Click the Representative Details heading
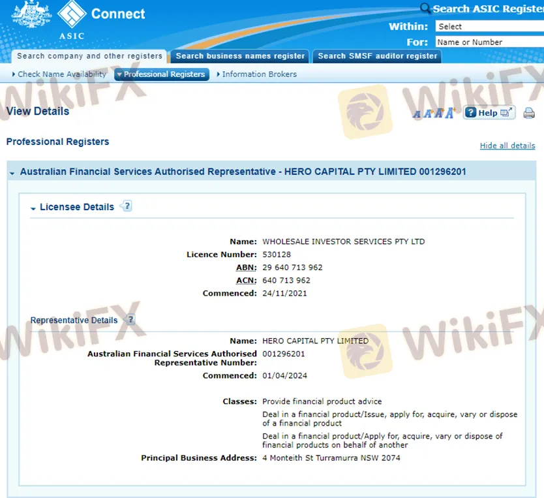Viewport: 544px width, 498px height. 74,320
